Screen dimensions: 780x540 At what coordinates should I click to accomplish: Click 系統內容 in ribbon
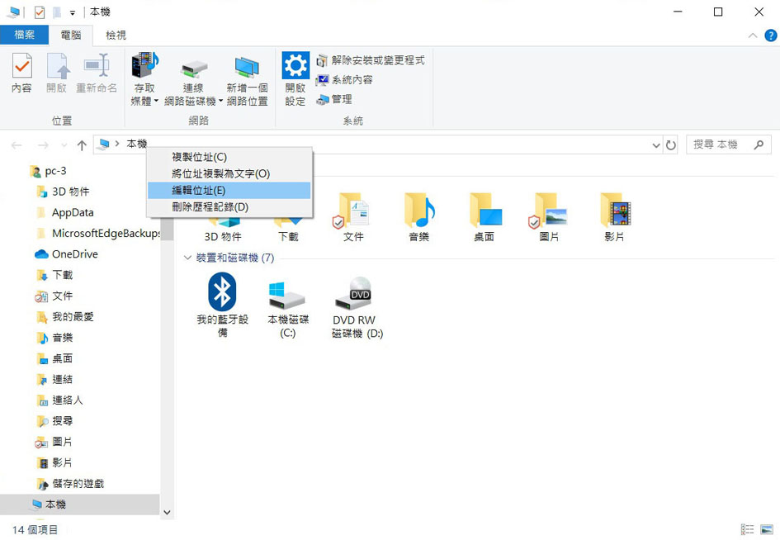(x=344, y=79)
